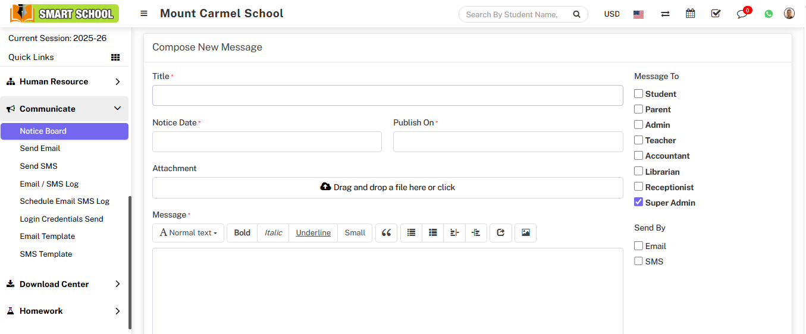This screenshot has width=806, height=334.
Task: Click the Underline formatting button
Action: (x=313, y=233)
